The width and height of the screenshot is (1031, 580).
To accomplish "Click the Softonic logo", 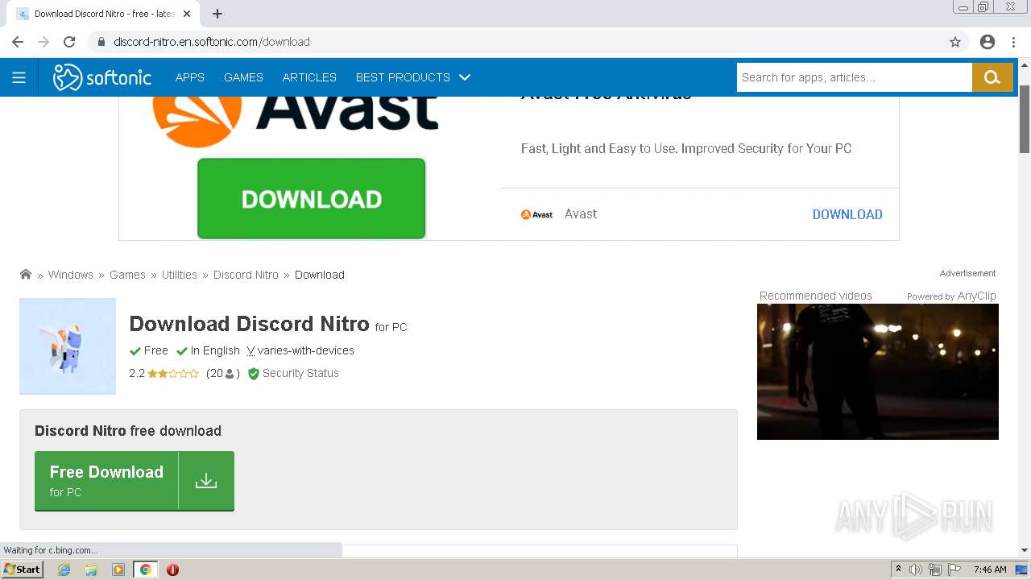I will tap(102, 77).
